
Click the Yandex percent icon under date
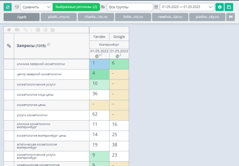[x=96, y=56]
